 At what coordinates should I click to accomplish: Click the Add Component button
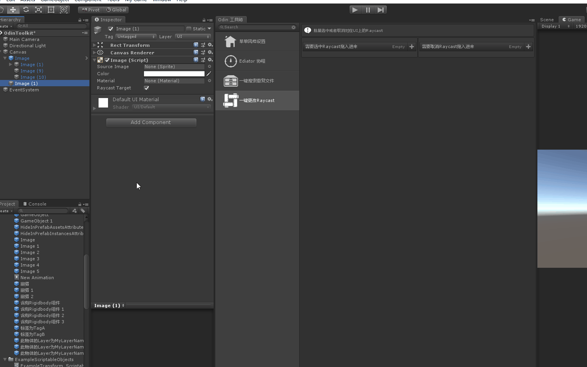coord(151,122)
